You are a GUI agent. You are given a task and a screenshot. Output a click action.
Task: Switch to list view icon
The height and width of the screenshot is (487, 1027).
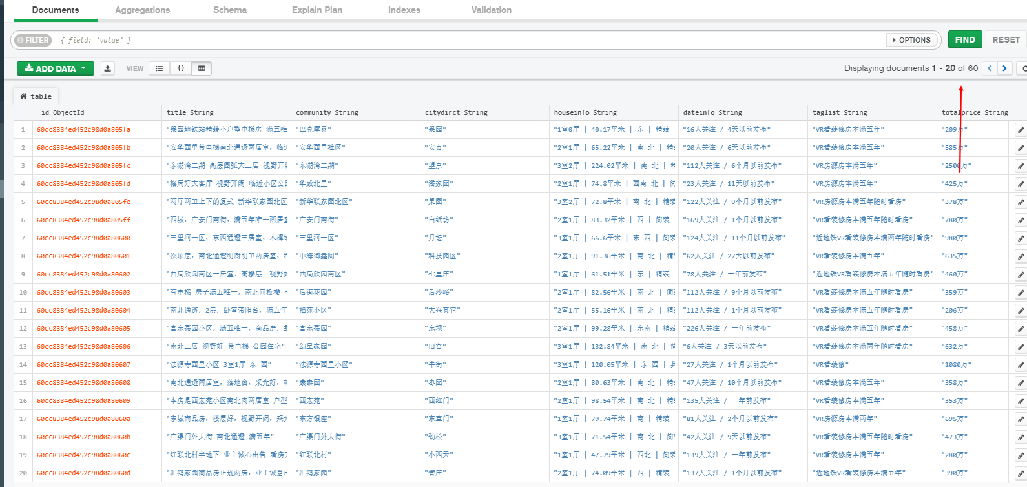(x=159, y=68)
